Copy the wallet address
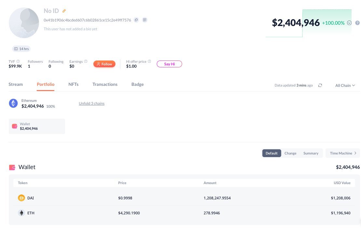Screen dimensions: 361x228 [x=136, y=20]
